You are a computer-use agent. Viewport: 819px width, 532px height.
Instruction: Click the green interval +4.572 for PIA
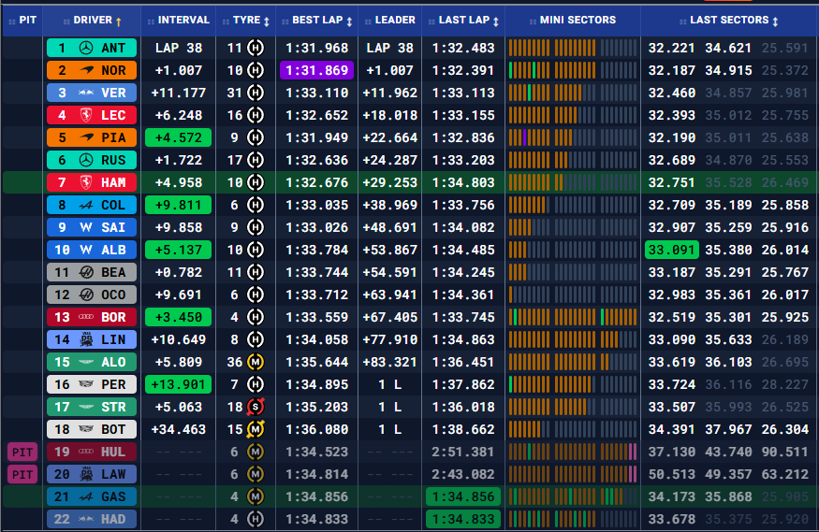pyautogui.click(x=178, y=137)
